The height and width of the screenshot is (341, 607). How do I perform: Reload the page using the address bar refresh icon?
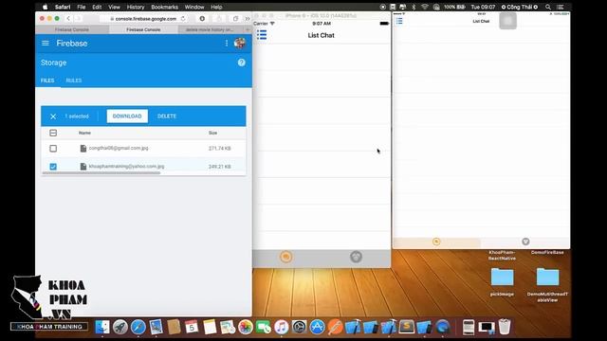[183, 19]
